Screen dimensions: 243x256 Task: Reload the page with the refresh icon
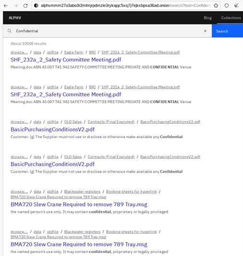click(x=25, y=6)
